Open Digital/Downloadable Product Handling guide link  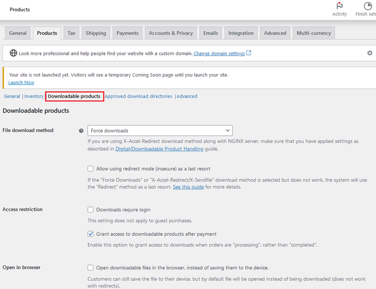[x=159, y=149]
